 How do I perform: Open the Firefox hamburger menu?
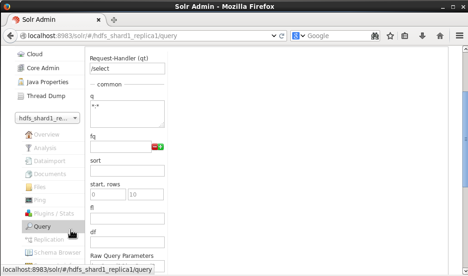pyautogui.click(x=460, y=36)
